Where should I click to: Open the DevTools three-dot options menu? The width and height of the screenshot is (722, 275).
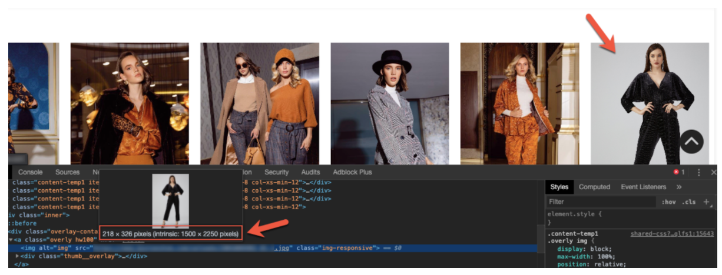pos(699,172)
